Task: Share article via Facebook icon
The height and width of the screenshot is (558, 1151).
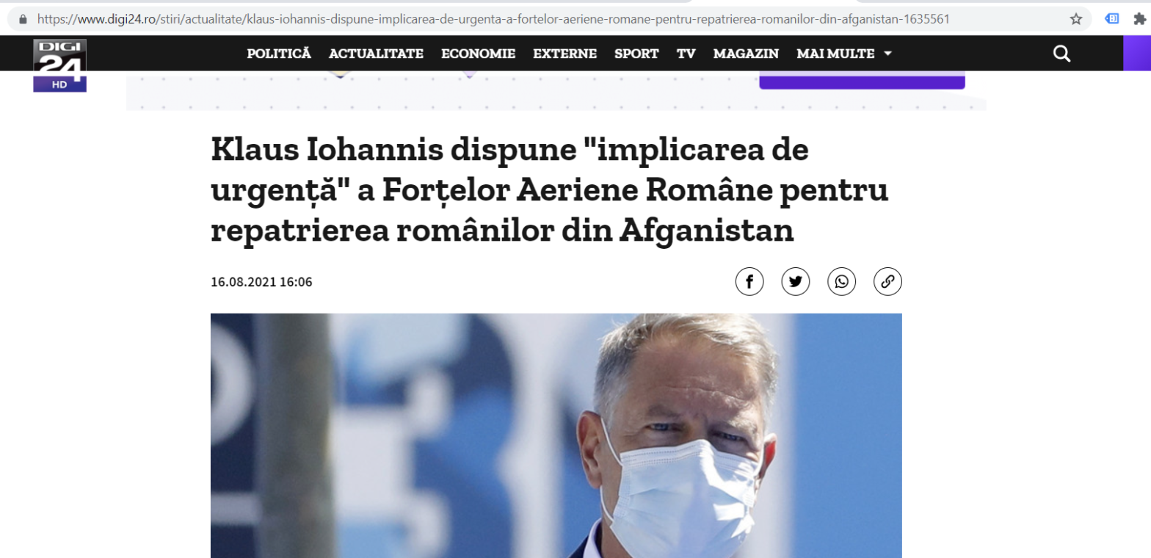Action: (x=749, y=282)
